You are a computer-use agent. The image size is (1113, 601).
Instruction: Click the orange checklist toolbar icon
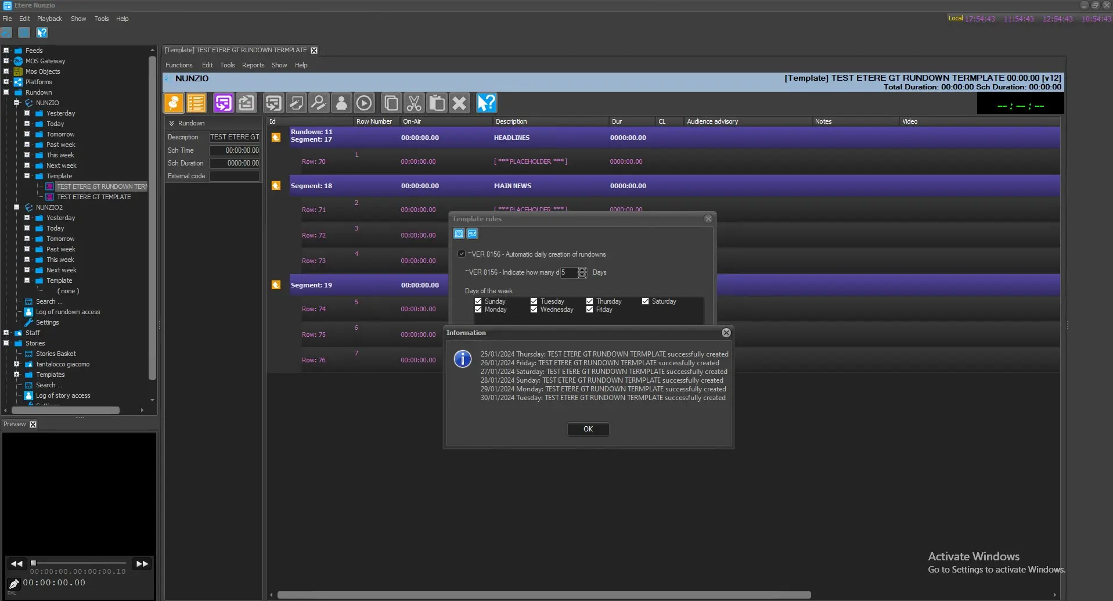pos(196,103)
